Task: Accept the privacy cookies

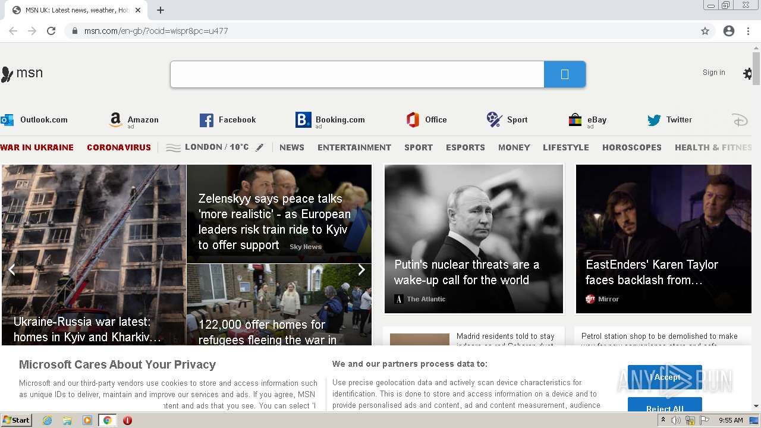Action: click(x=665, y=377)
